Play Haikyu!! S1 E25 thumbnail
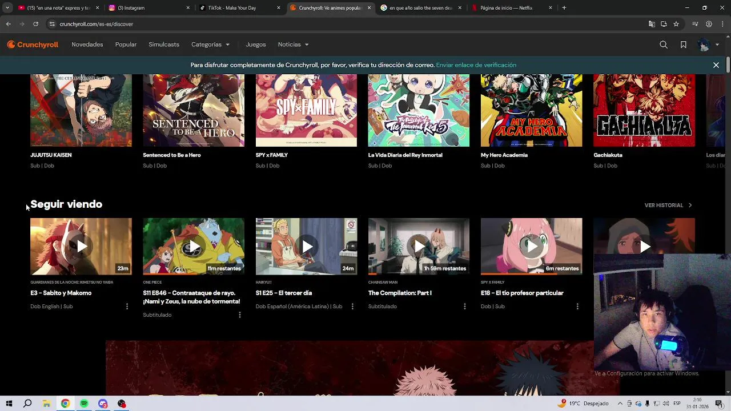The image size is (731, 411). [306, 246]
